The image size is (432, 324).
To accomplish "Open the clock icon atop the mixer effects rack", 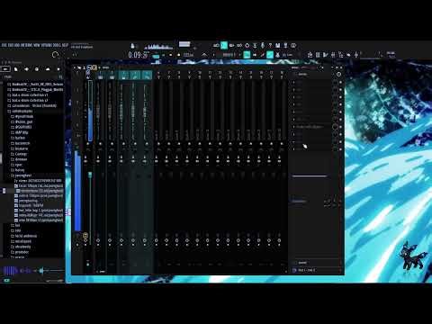I will pyautogui.click(x=338, y=74).
